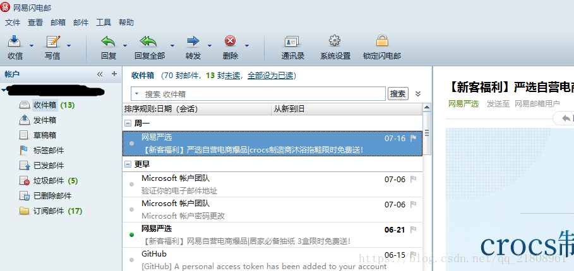Click the message list scrollbar thumb
The image size is (574, 271).
426,134
